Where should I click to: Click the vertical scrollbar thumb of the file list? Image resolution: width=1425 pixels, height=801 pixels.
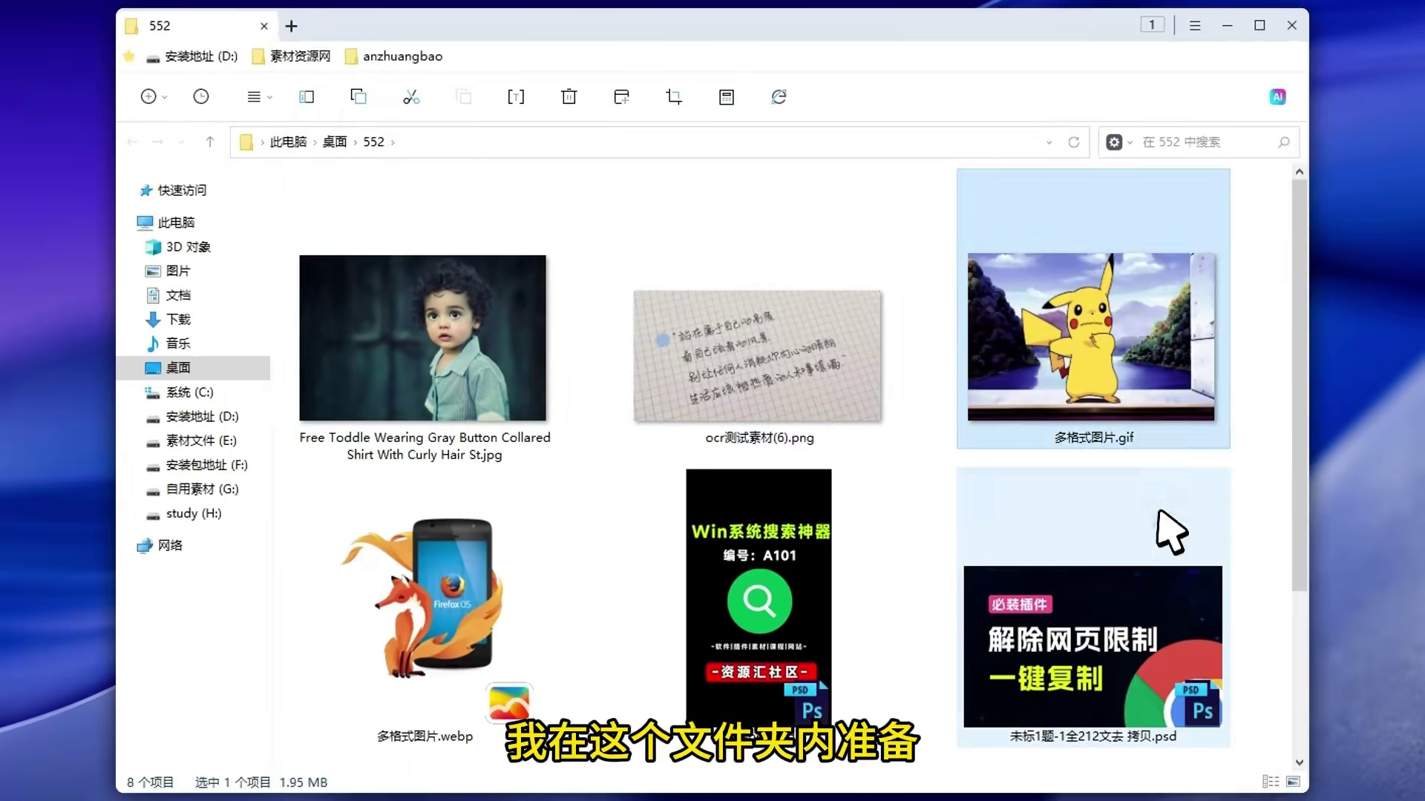pos(1299,386)
